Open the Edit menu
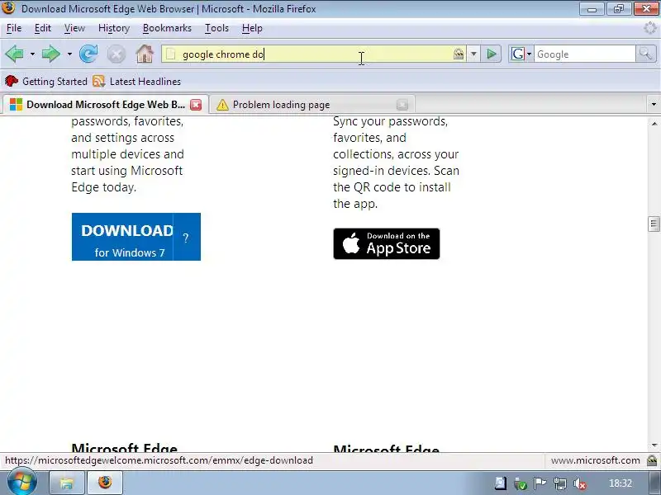 (x=43, y=28)
